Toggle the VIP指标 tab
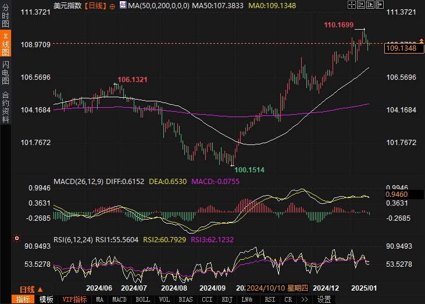The image size is (425, 304). pyautogui.click(x=74, y=299)
